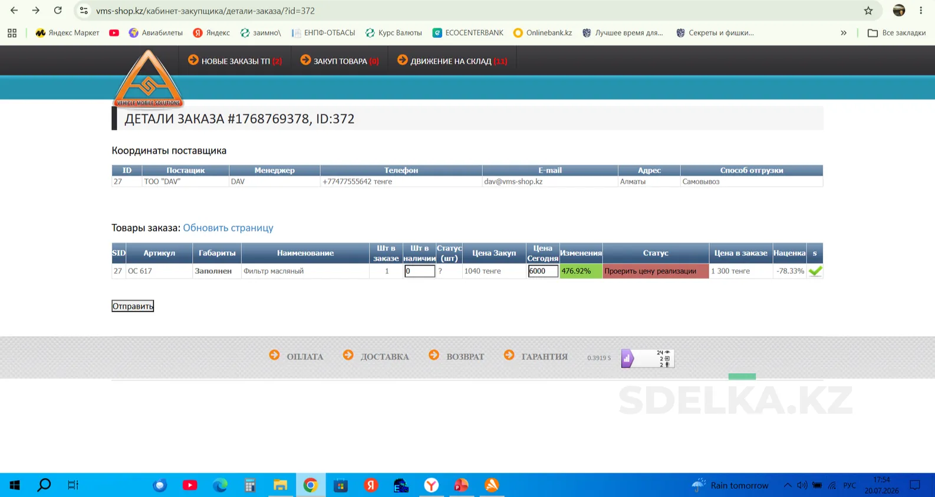Go back with browser back arrow
This screenshot has width=935, height=497.
point(14,11)
